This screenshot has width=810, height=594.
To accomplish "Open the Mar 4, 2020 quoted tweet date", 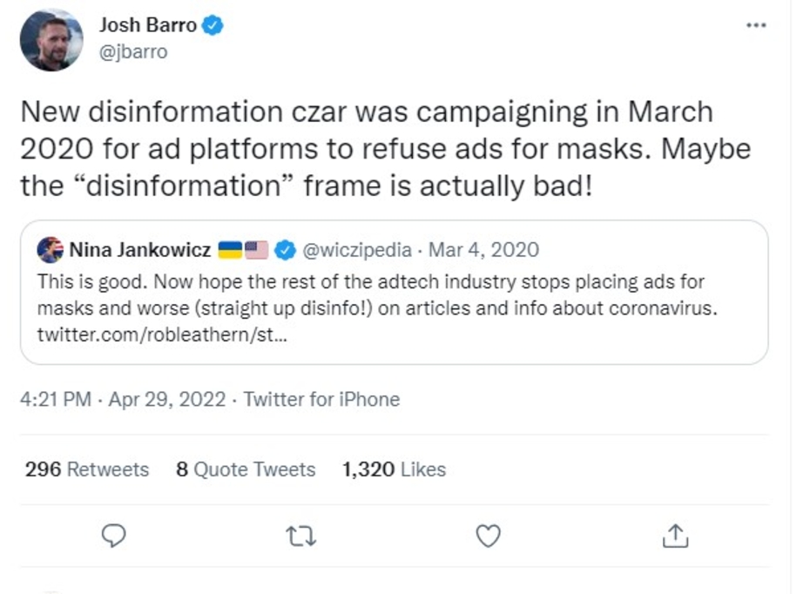I will coord(484,251).
